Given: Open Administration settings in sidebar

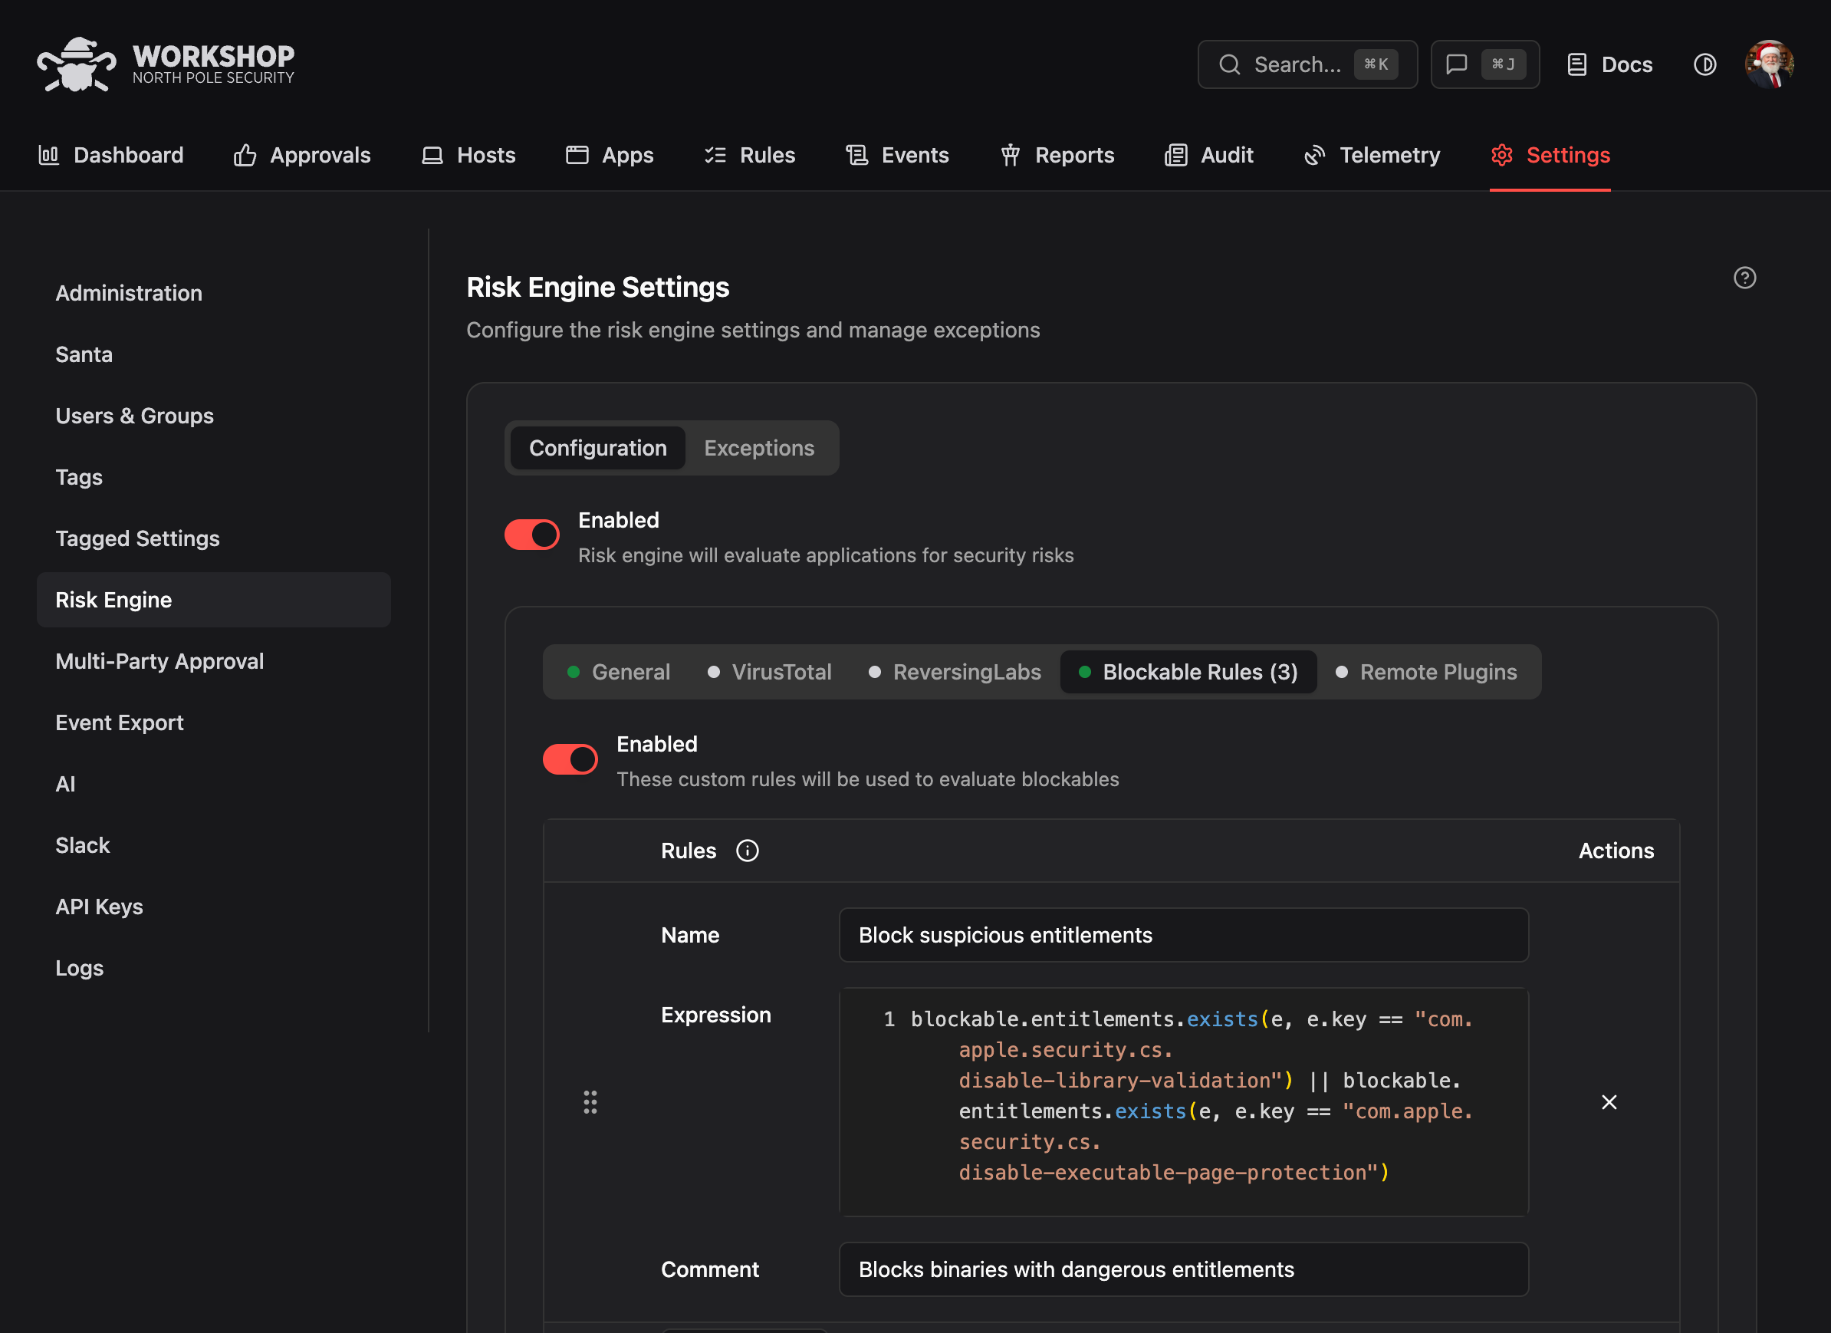Looking at the screenshot, I should (x=213, y=293).
